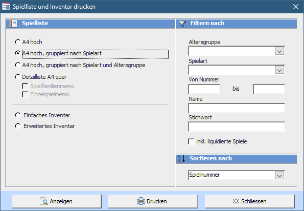Click the X icon on the Schliessen button
The width and height of the screenshot is (304, 211).
coord(236,201)
